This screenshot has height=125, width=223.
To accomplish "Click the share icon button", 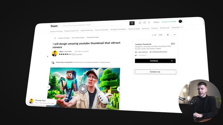I will (168, 35).
